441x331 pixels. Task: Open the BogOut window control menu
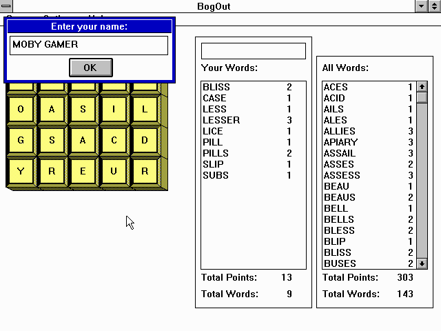pyautogui.click(x=6, y=6)
